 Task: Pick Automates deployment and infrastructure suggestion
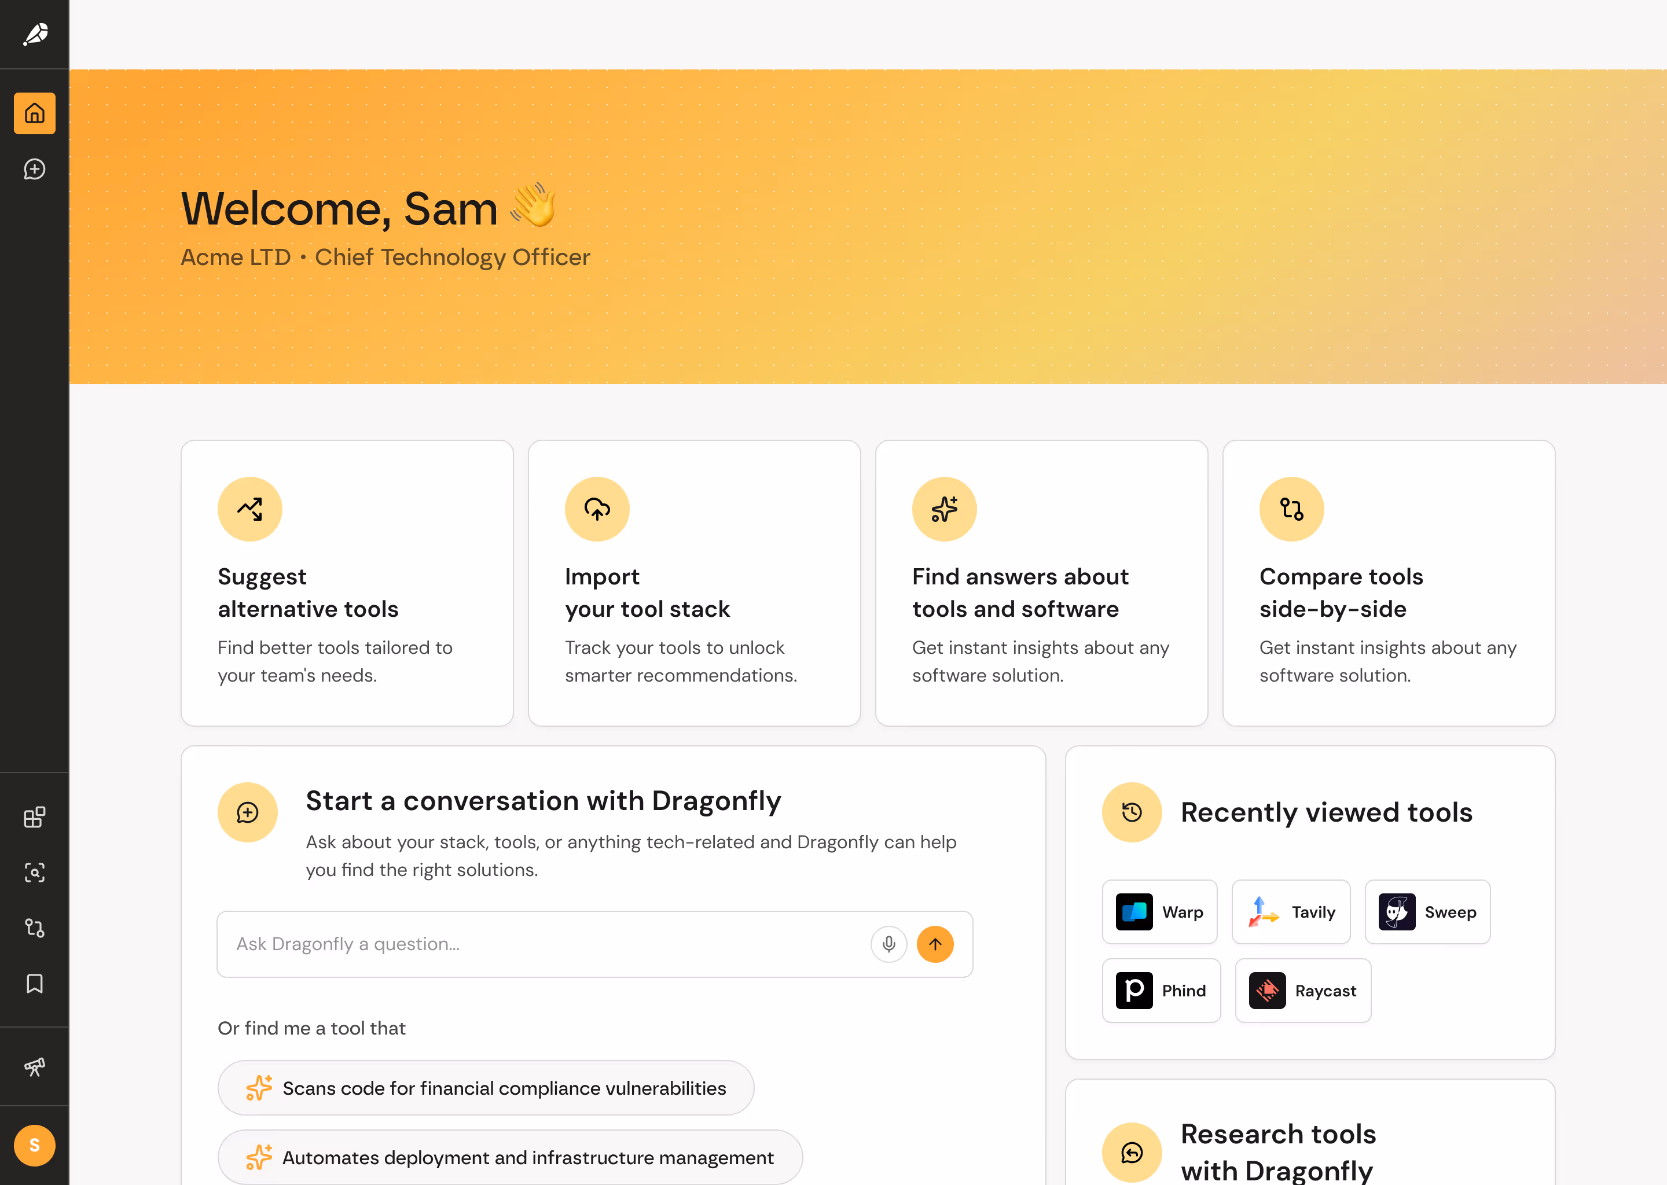click(509, 1157)
